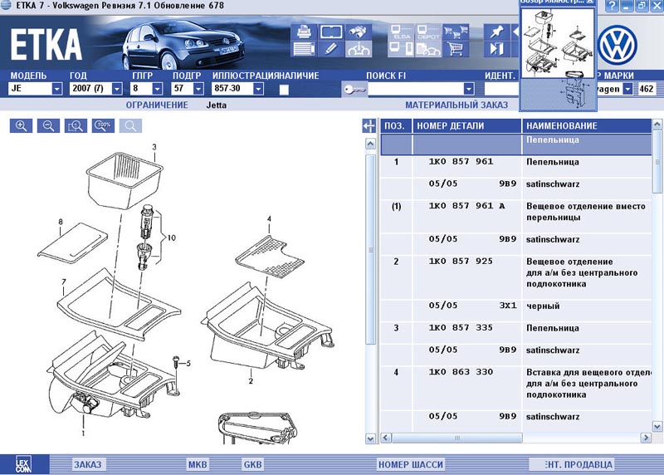Click the table's horizontal scrollbar left arrow
Screen dimensions: 664x475
tap(386, 438)
